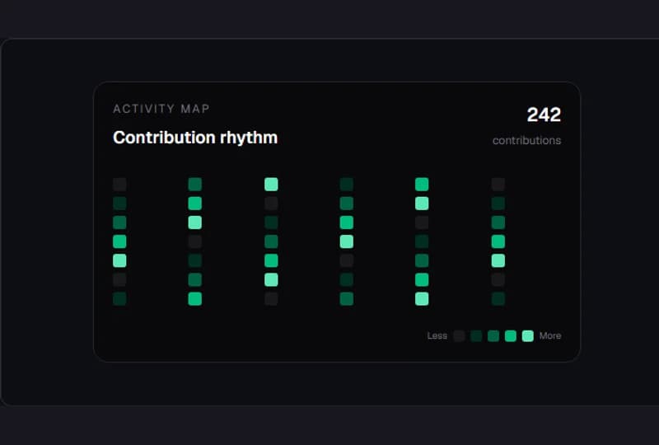Click the fourth legend swatch, bright green
This screenshot has width=659, height=445.
click(511, 335)
